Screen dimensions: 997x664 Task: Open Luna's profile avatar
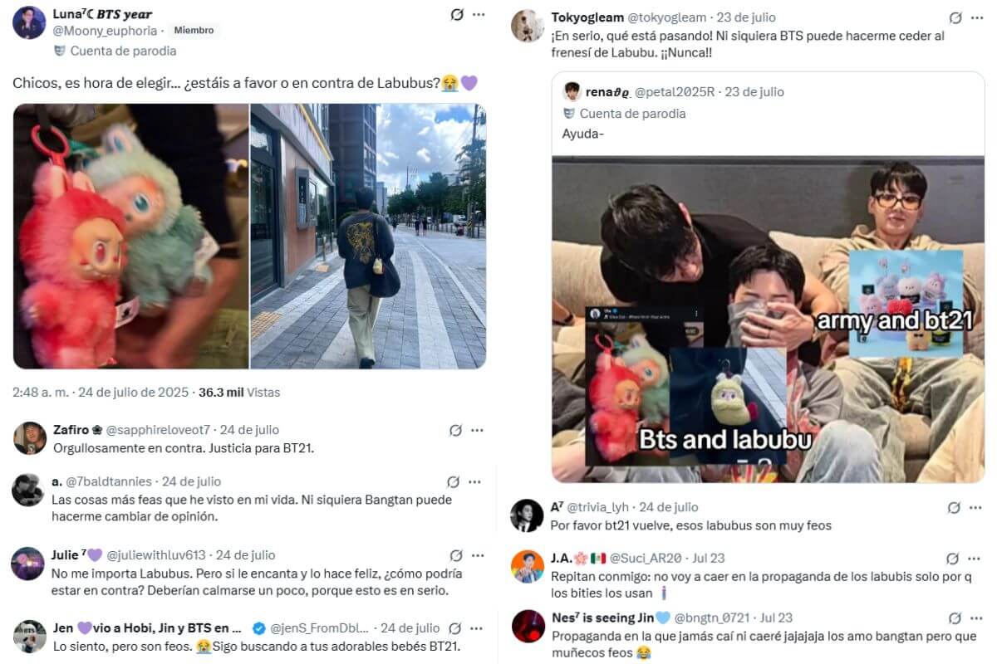point(29,22)
